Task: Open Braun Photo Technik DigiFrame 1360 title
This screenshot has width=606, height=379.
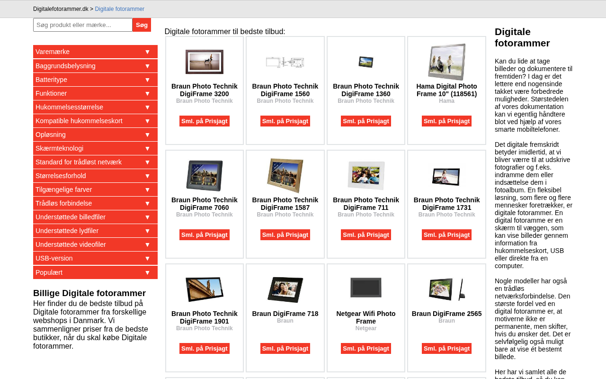Action: coord(366,90)
